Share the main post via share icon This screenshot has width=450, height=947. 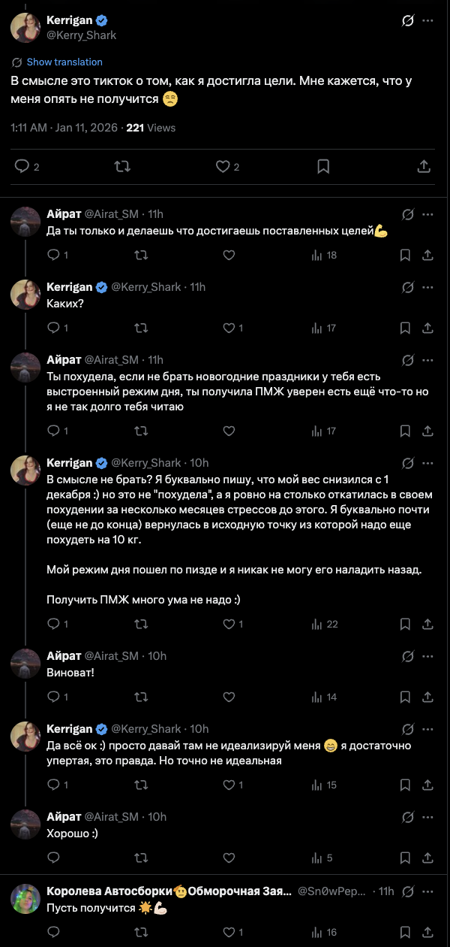(423, 166)
